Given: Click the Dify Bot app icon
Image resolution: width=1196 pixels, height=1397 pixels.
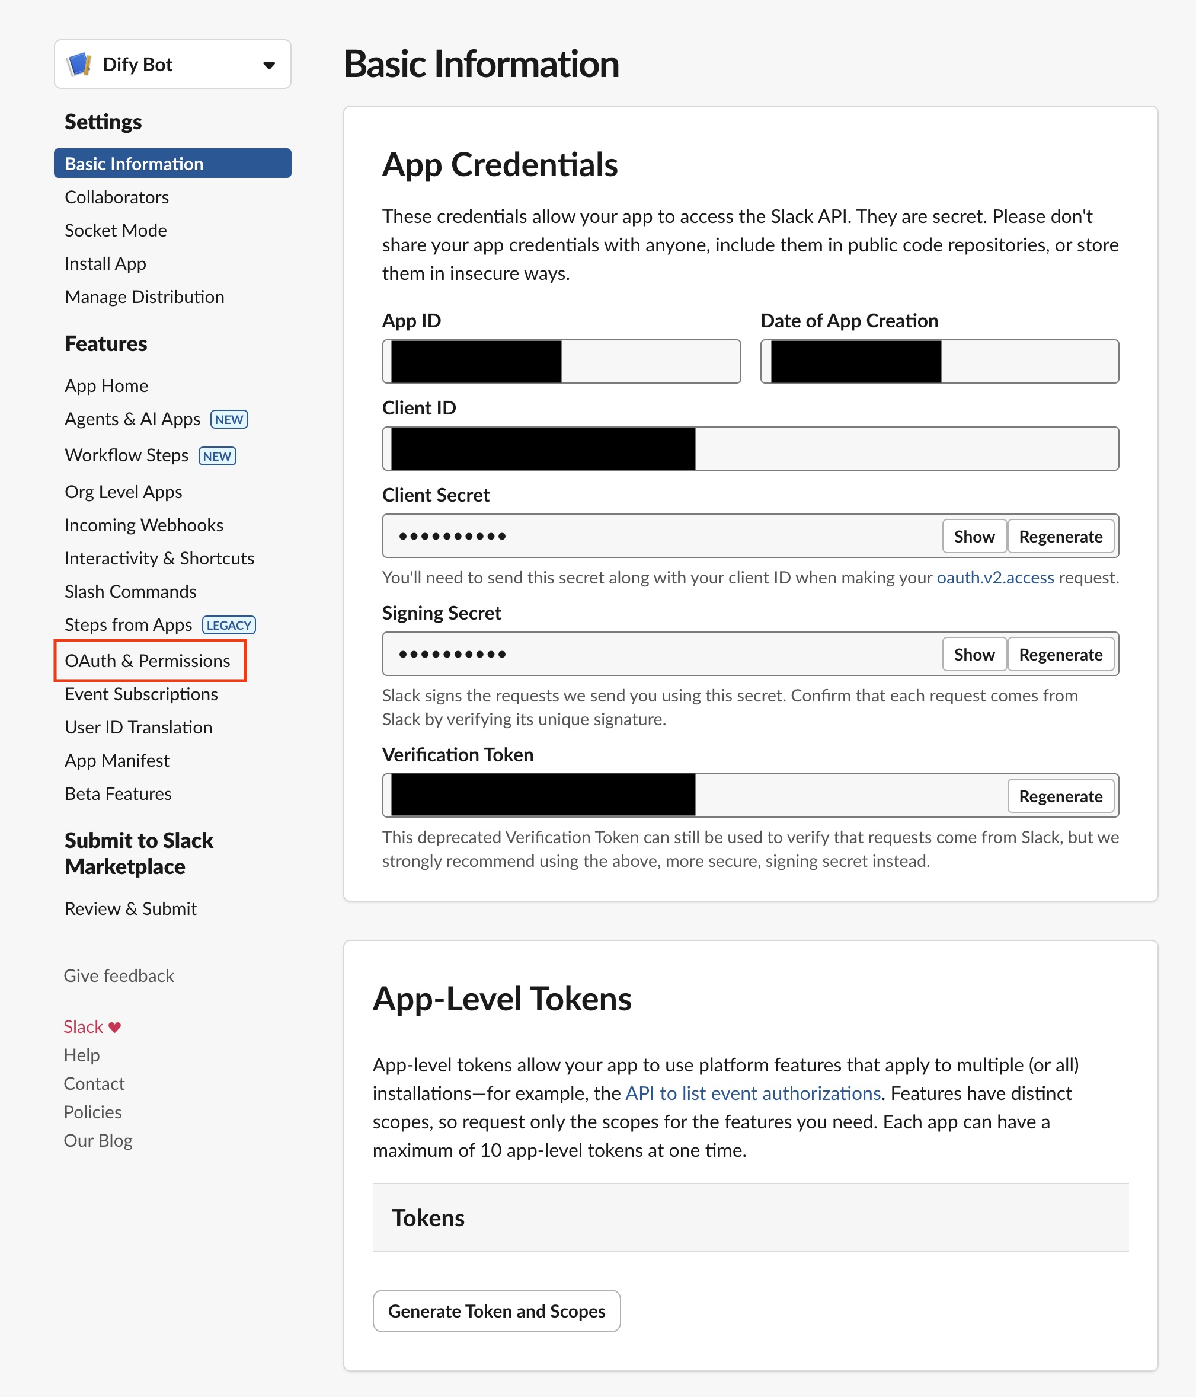Looking at the screenshot, I should click(79, 65).
